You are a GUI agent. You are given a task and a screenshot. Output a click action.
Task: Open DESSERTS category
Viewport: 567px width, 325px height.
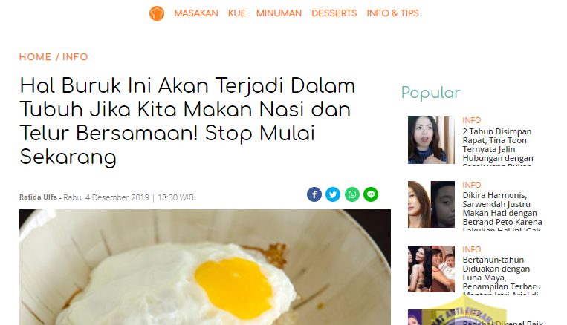(x=334, y=13)
